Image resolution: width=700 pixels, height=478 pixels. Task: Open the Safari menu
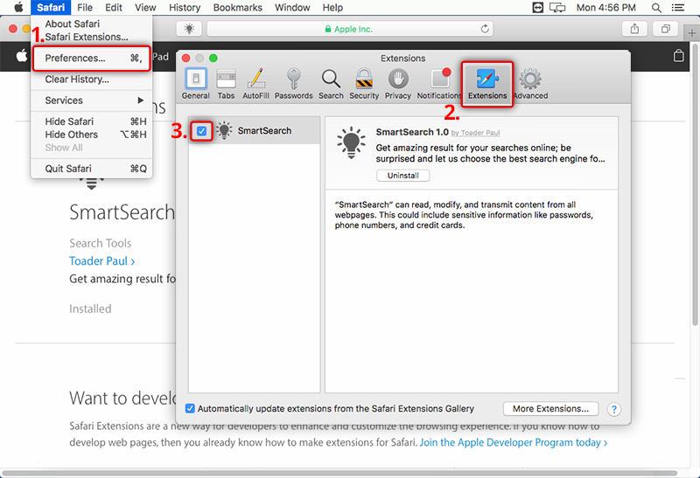pos(51,8)
